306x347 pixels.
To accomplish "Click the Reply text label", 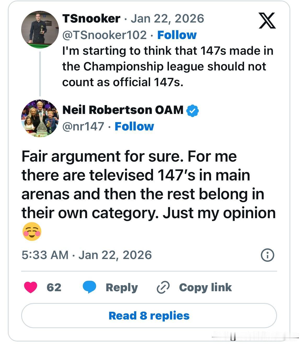I will pyautogui.click(x=122, y=287).
